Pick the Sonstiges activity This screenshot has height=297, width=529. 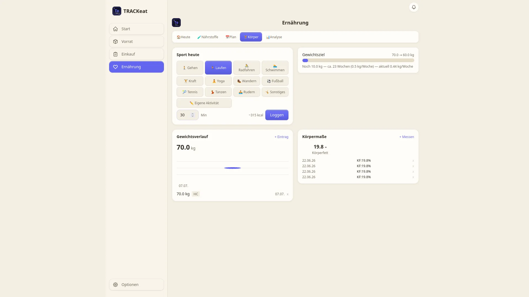[275, 92]
